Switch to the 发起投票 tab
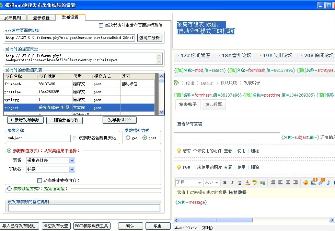 pyautogui.click(x=213, y=104)
